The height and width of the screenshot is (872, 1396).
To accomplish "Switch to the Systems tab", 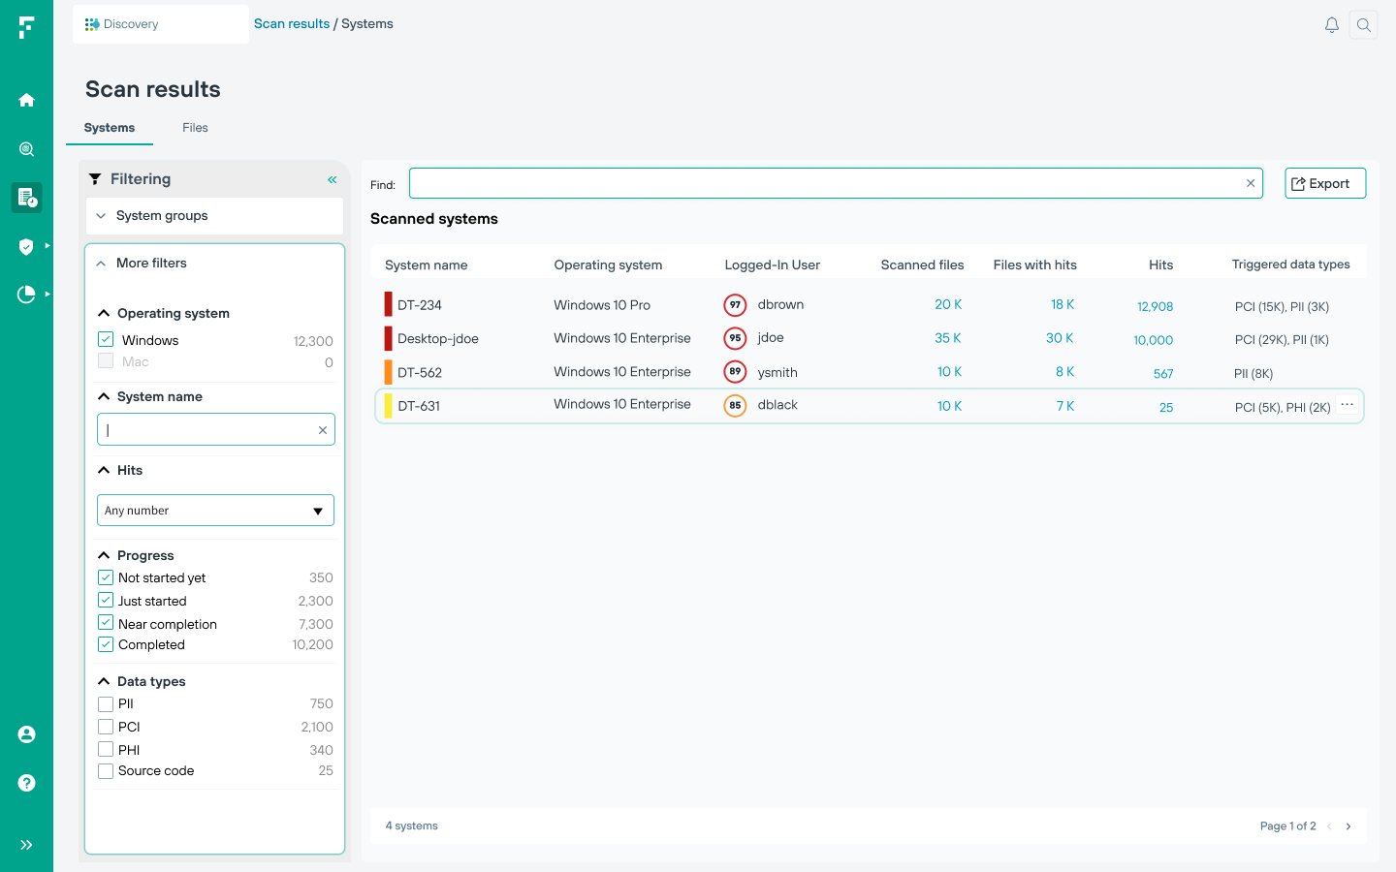I will click(x=110, y=128).
